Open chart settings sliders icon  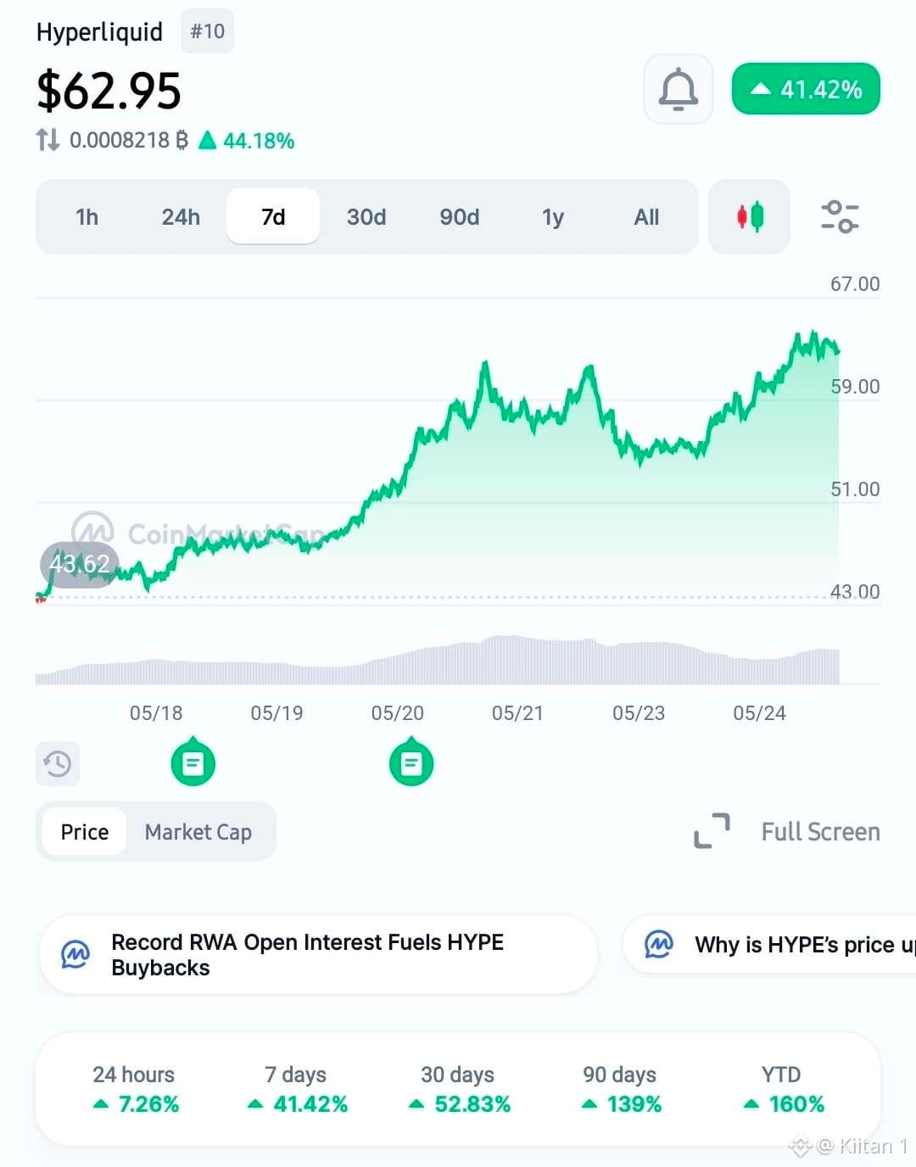pyautogui.click(x=840, y=216)
